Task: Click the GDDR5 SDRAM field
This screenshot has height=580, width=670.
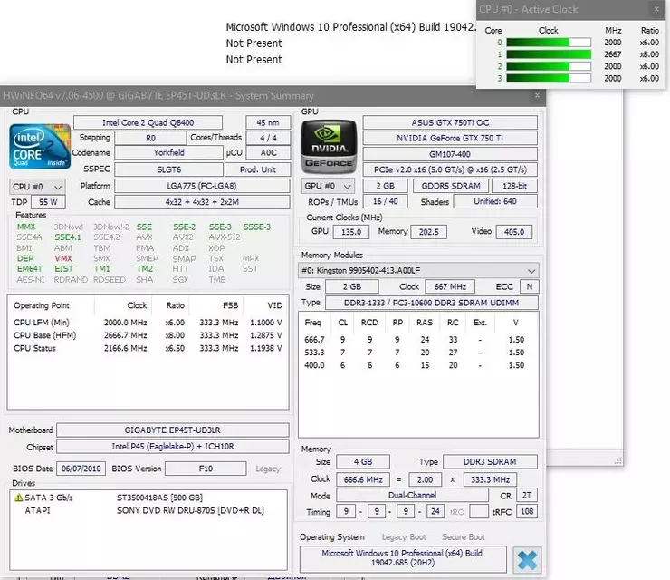Action: click(x=451, y=186)
